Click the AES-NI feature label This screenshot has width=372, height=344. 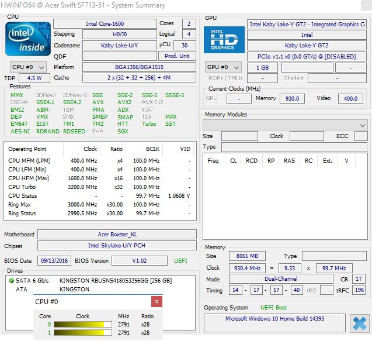pos(20,131)
